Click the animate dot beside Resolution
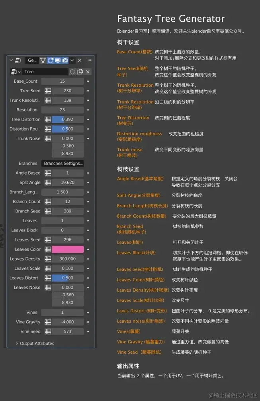Image resolution: width=260 pixels, height=401 pixels. (x=88, y=110)
